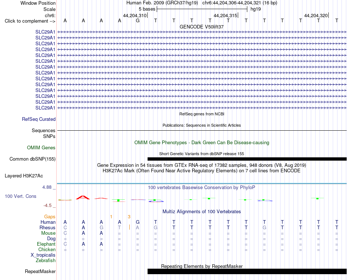Click the 'Click to complement -->' label
This screenshot has height=280, width=347.
[30, 21]
